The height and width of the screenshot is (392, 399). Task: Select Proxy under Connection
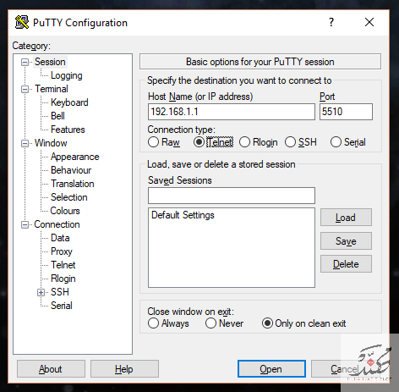[62, 251]
